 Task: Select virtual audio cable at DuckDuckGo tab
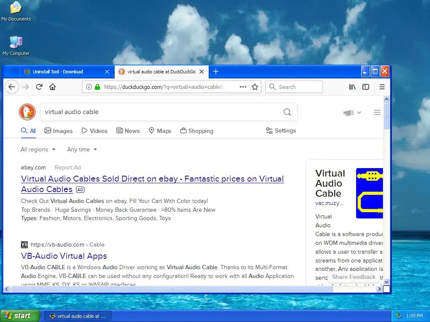162,72
